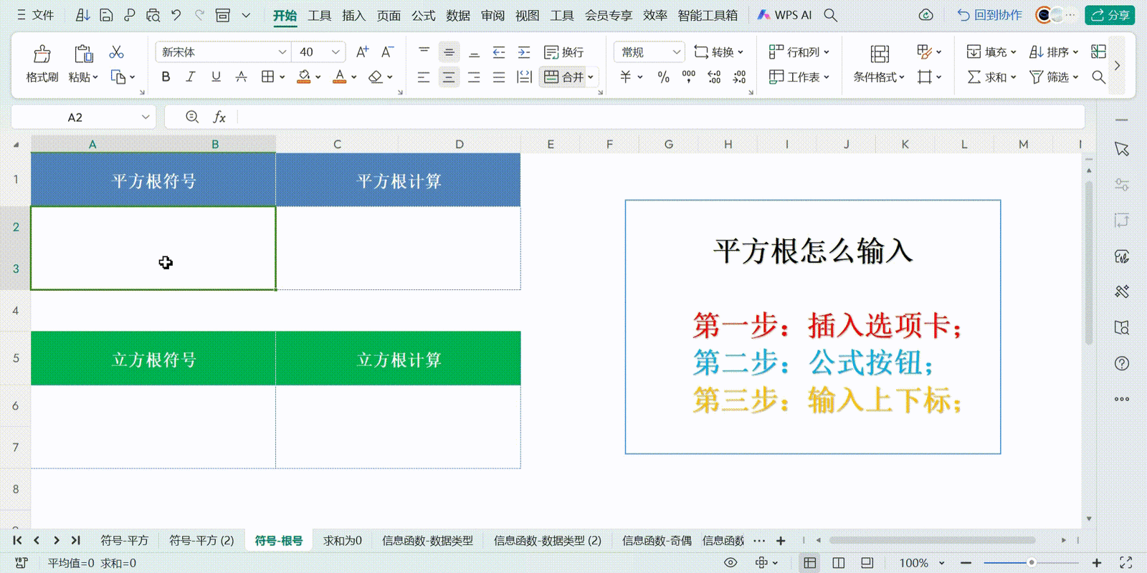The image size is (1147, 573).
Task: Click the 筛选 filter button
Action: [1054, 77]
